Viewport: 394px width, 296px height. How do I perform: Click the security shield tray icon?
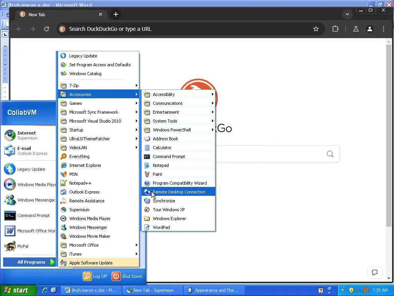point(351,290)
